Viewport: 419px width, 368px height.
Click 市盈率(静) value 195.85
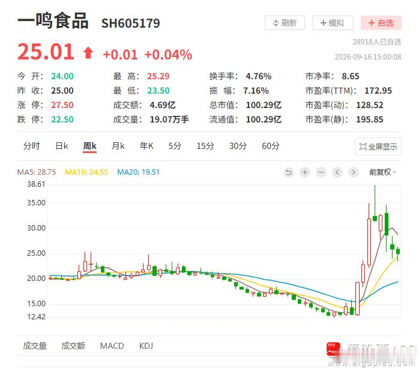pos(370,119)
